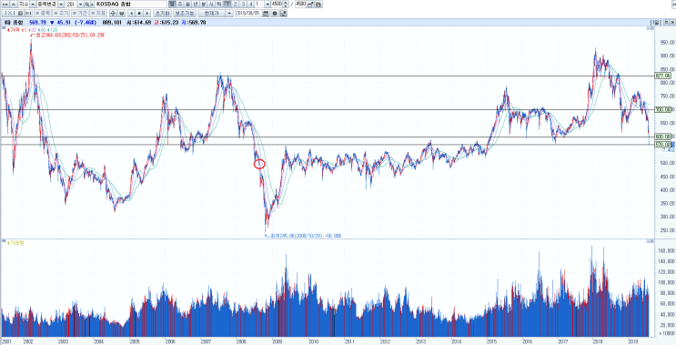Click the previous (left arrow) playback button
Screen dimensions: 676x345
click(x=132, y=14)
